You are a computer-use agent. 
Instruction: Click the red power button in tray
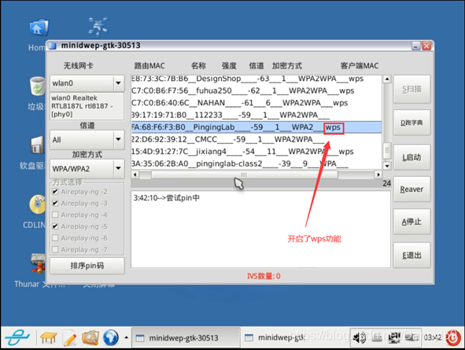point(453,338)
